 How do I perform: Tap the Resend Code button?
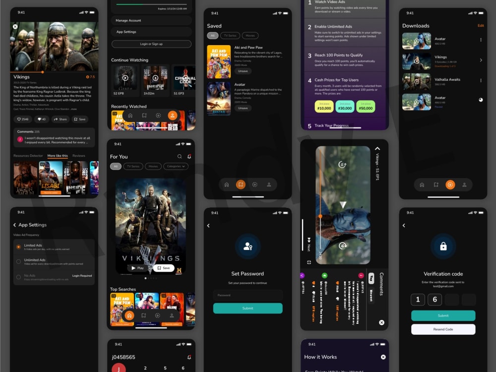[443, 329]
